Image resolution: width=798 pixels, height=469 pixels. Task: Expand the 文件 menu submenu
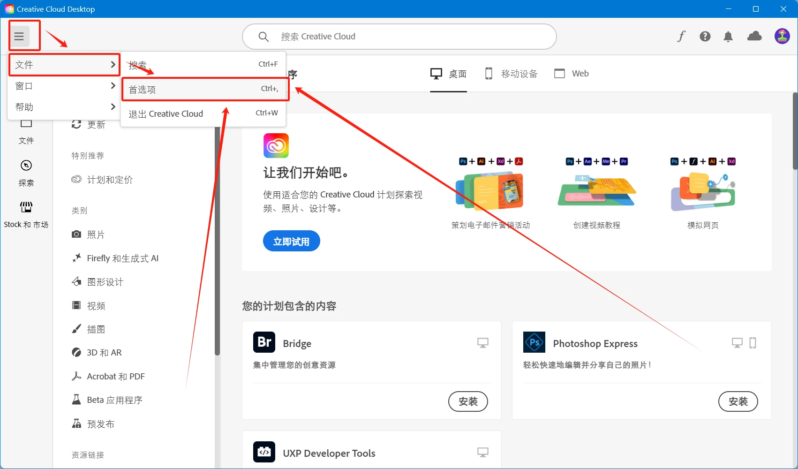click(x=65, y=65)
